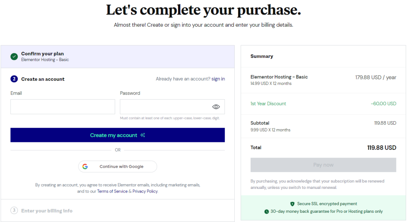Toggle password visibility eye icon
Viewport: 408px width, 222px height.
coord(216,107)
